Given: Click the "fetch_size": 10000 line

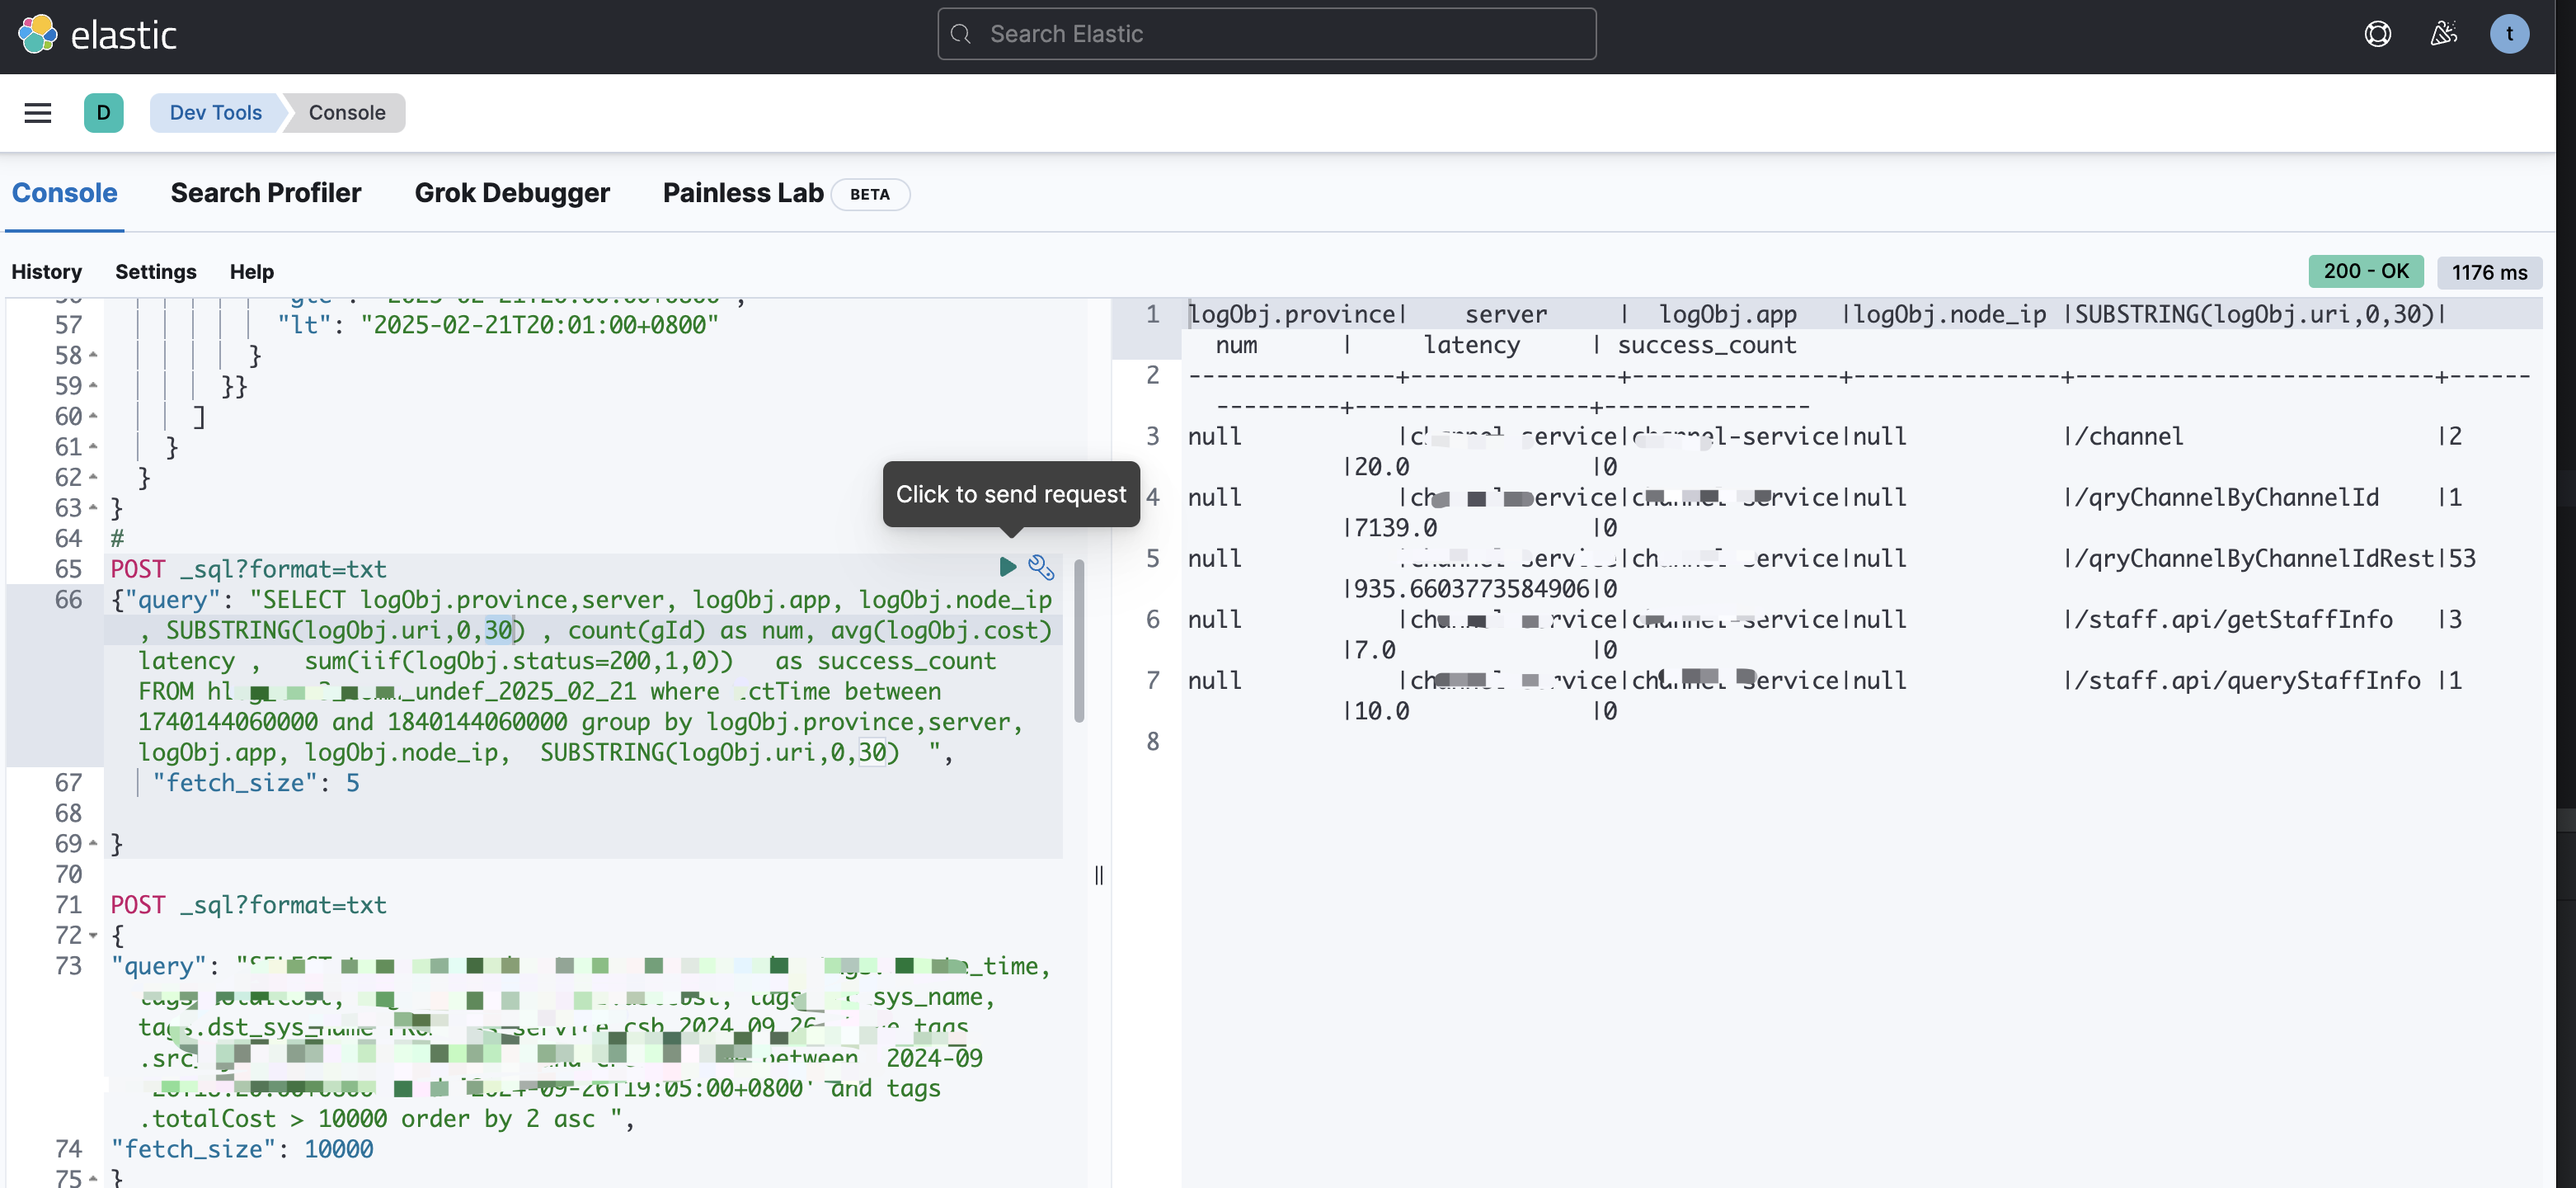Looking at the screenshot, I should [242, 1149].
